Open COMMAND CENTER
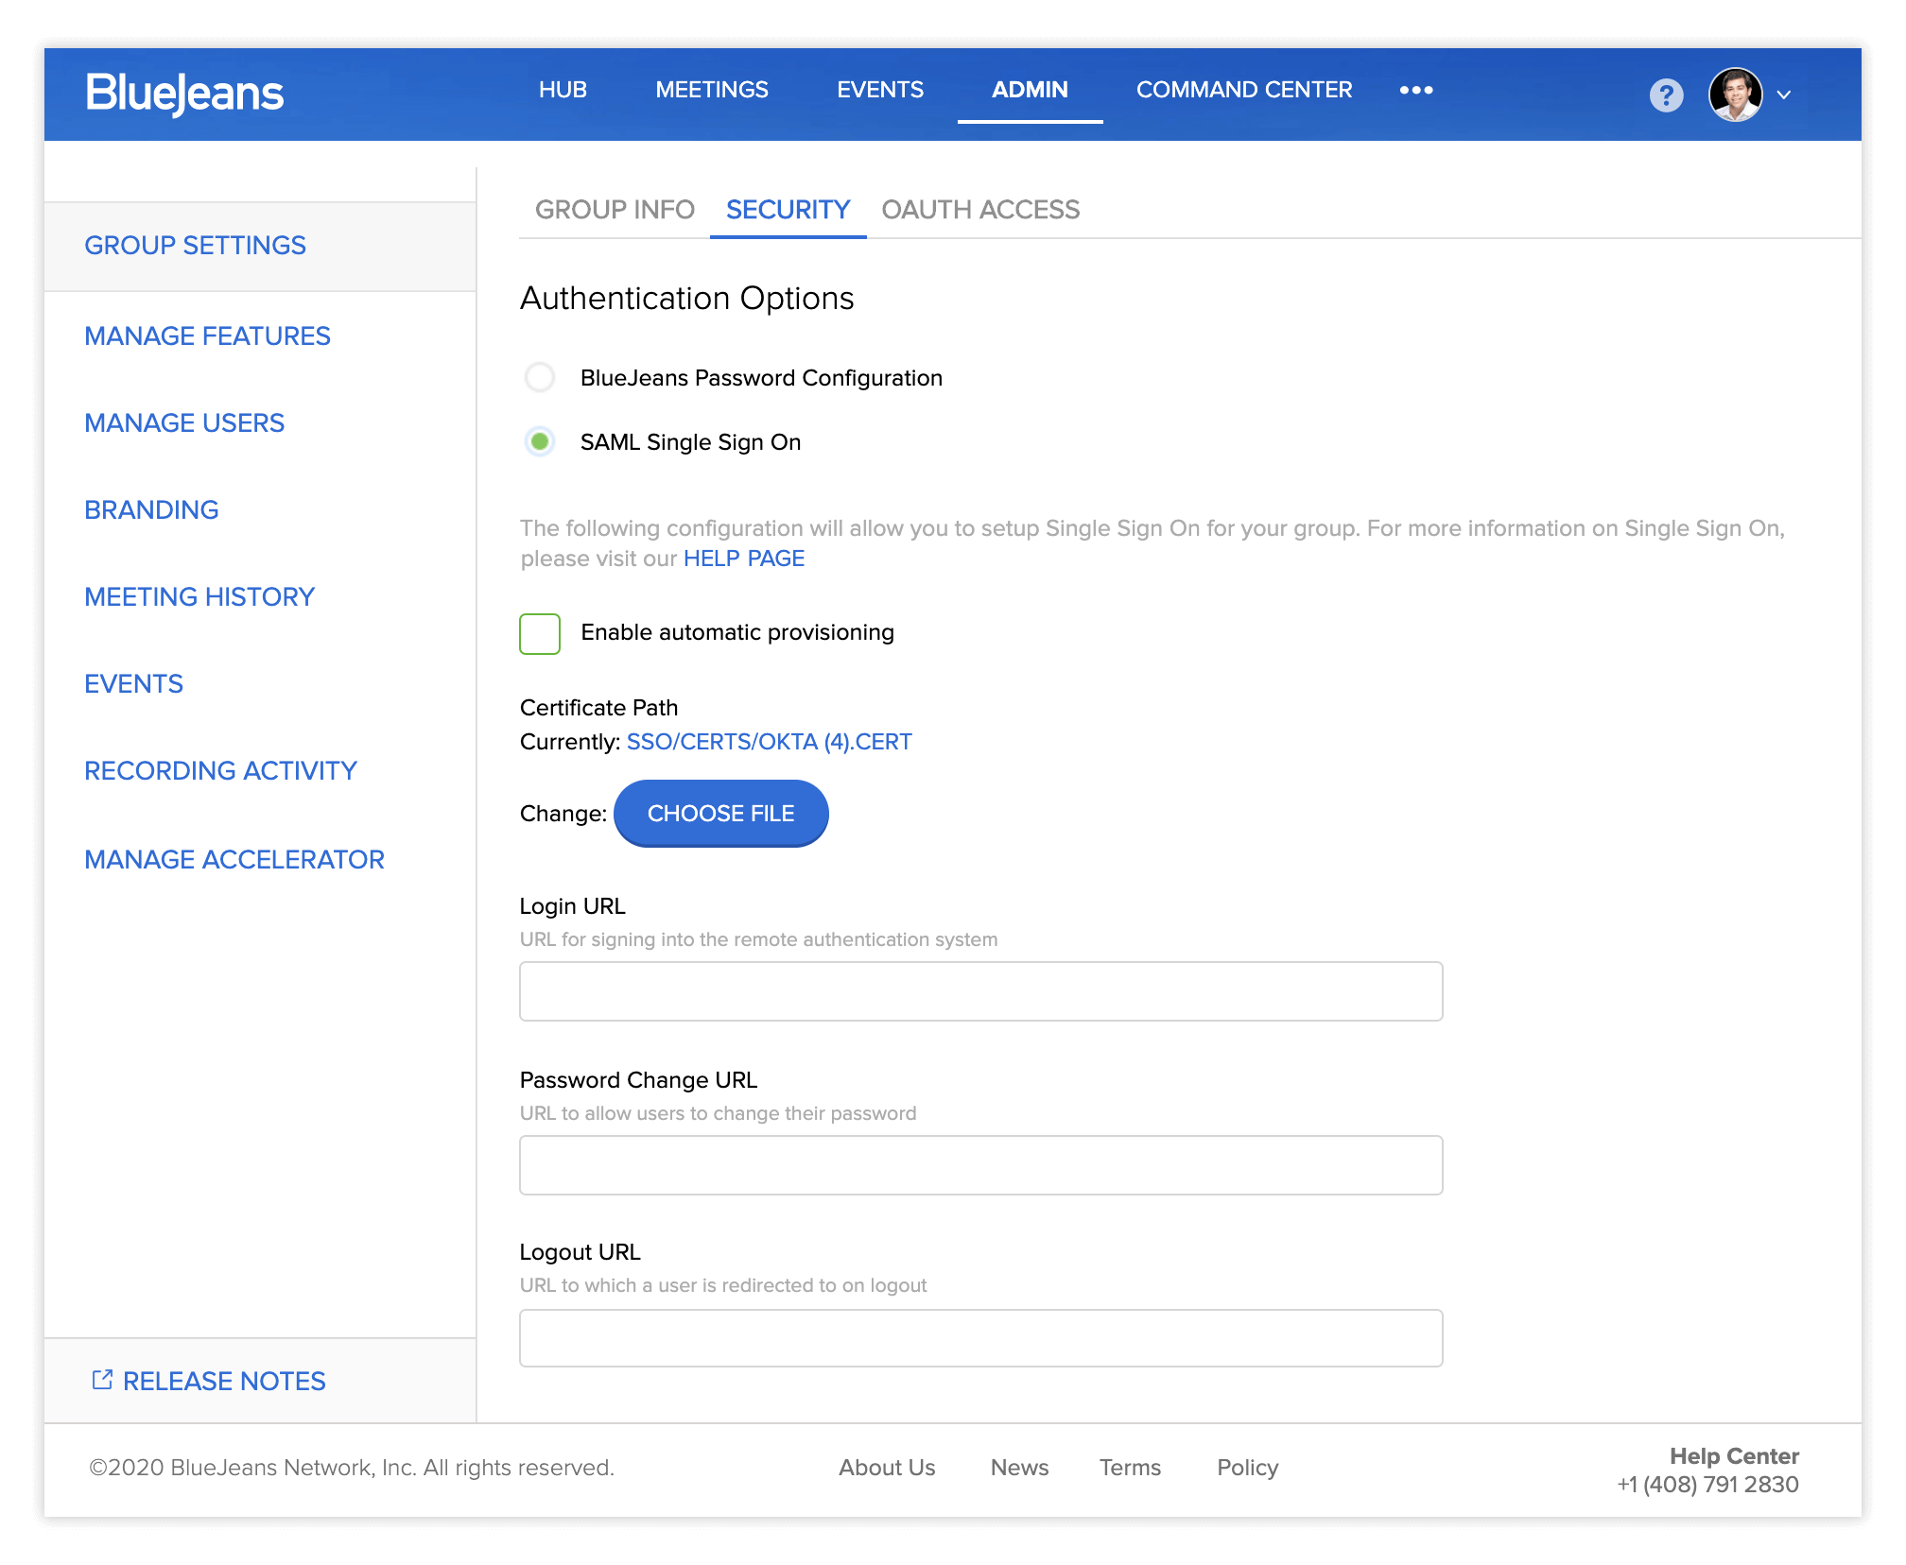The height and width of the screenshot is (1565, 1906). 1244,90
